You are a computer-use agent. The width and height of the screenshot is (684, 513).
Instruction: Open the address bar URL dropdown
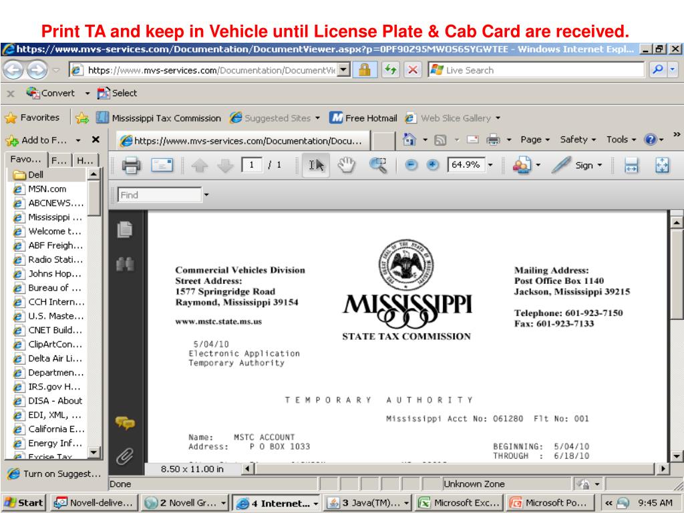click(x=344, y=69)
